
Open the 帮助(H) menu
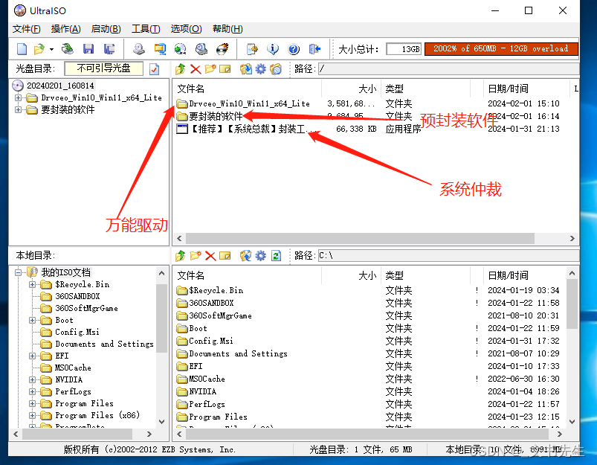(227, 29)
